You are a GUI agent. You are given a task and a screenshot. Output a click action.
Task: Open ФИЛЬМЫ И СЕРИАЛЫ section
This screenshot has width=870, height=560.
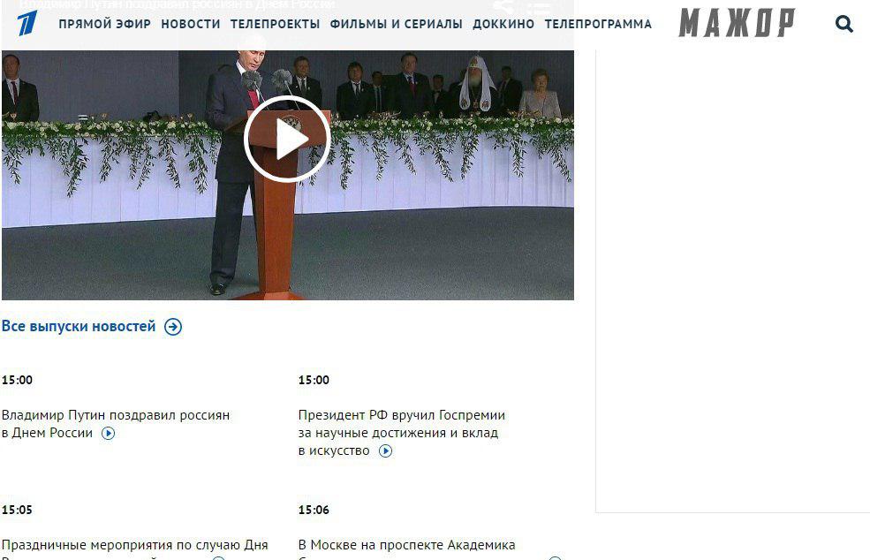397,24
